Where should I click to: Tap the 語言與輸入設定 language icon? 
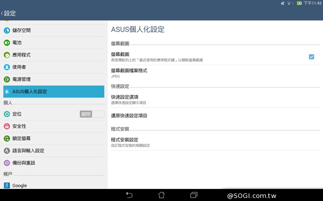7,151
